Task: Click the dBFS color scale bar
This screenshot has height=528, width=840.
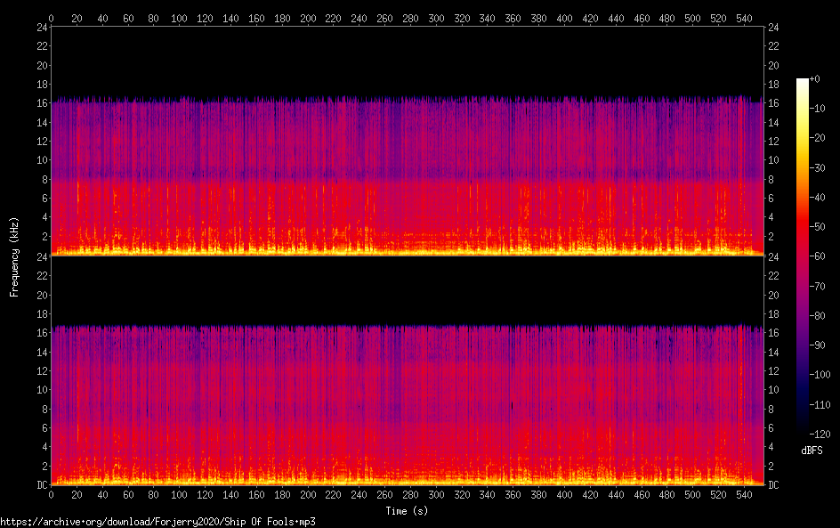Action: (x=803, y=256)
